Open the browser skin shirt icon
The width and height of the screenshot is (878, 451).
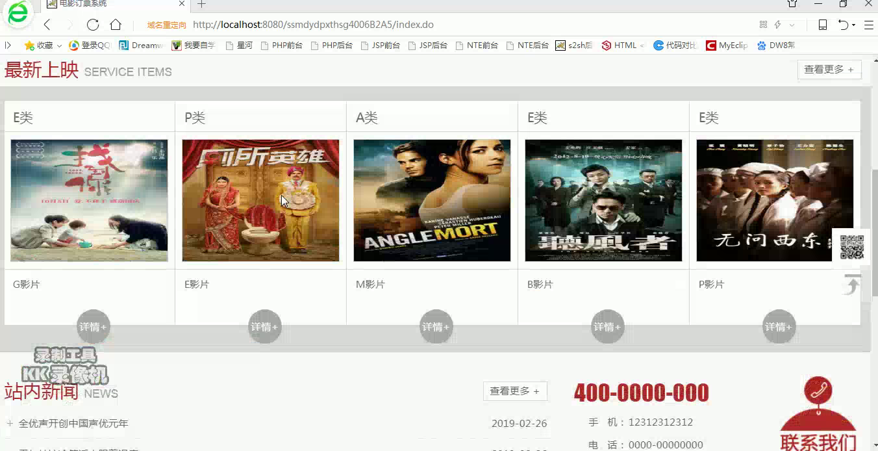click(792, 4)
